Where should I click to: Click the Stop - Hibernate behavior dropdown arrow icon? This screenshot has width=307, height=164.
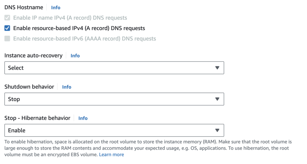(x=217, y=130)
